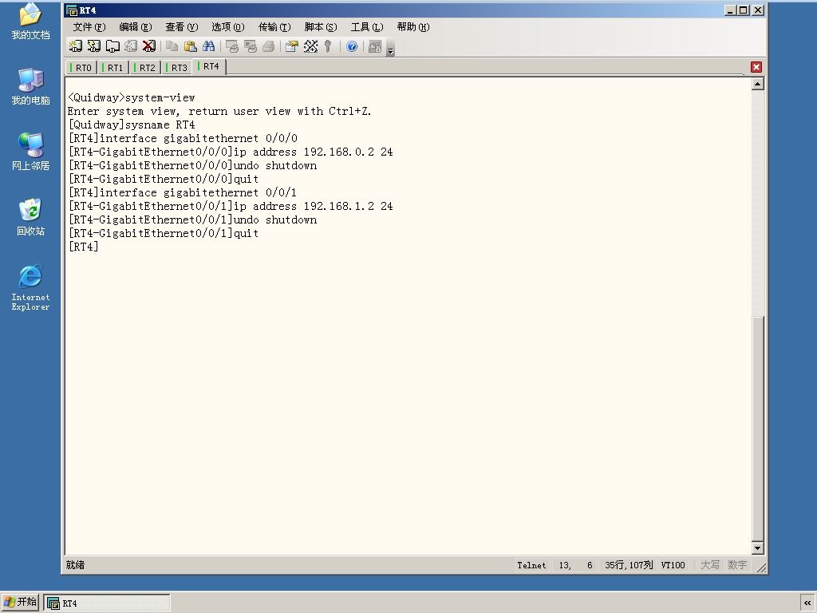Click the scrollbar up arrow
Screen dimensions: 817x613
click(x=758, y=84)
